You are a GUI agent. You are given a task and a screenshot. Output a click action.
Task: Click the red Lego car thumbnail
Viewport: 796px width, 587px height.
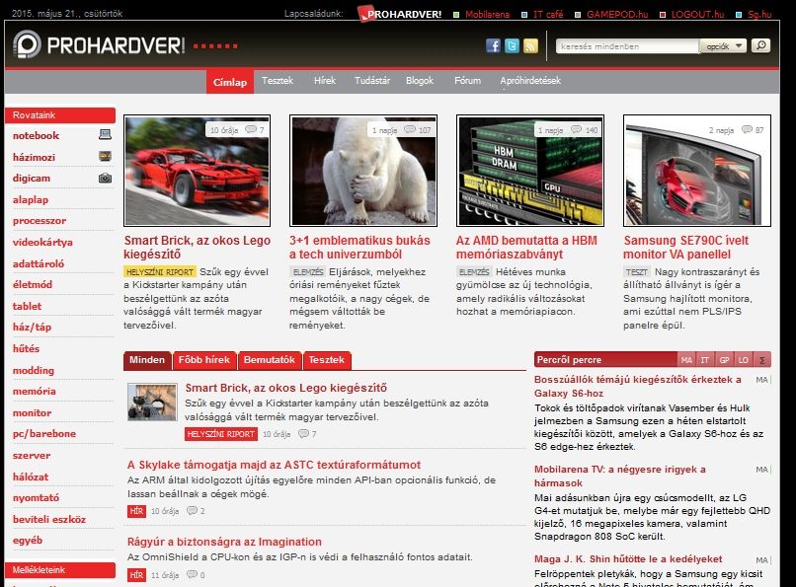(x=197, y=171)
